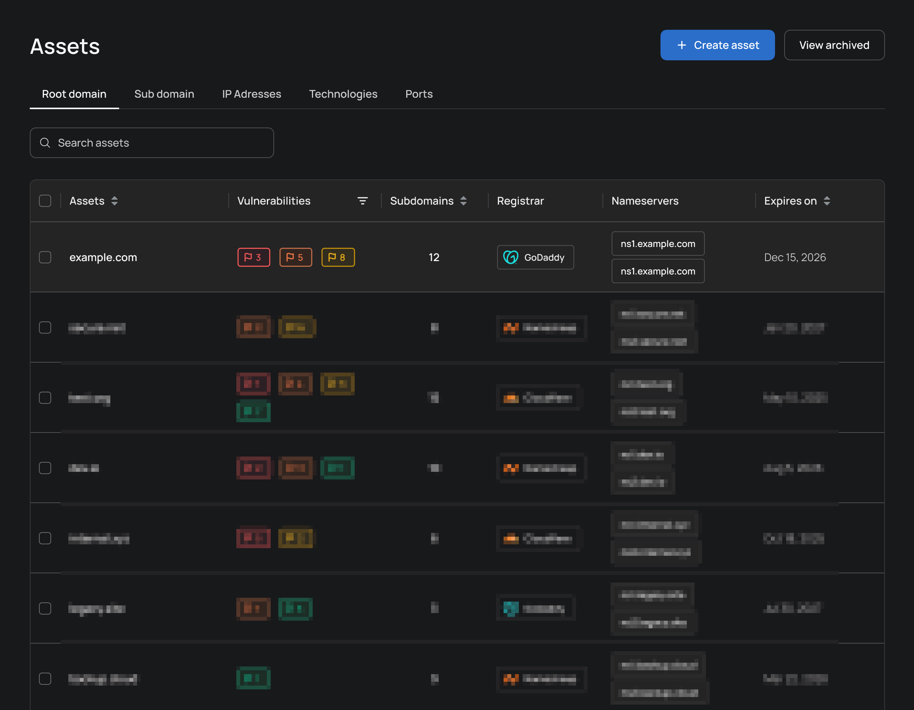Sort by the Assets column arrows
914x710 pixels.
point(114,201)
